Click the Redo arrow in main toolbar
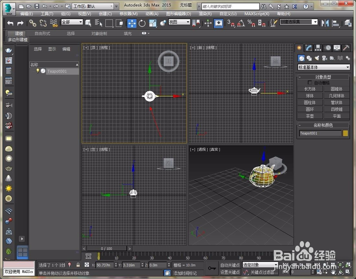This screenshot has width=356, height=279. point(20,23)
